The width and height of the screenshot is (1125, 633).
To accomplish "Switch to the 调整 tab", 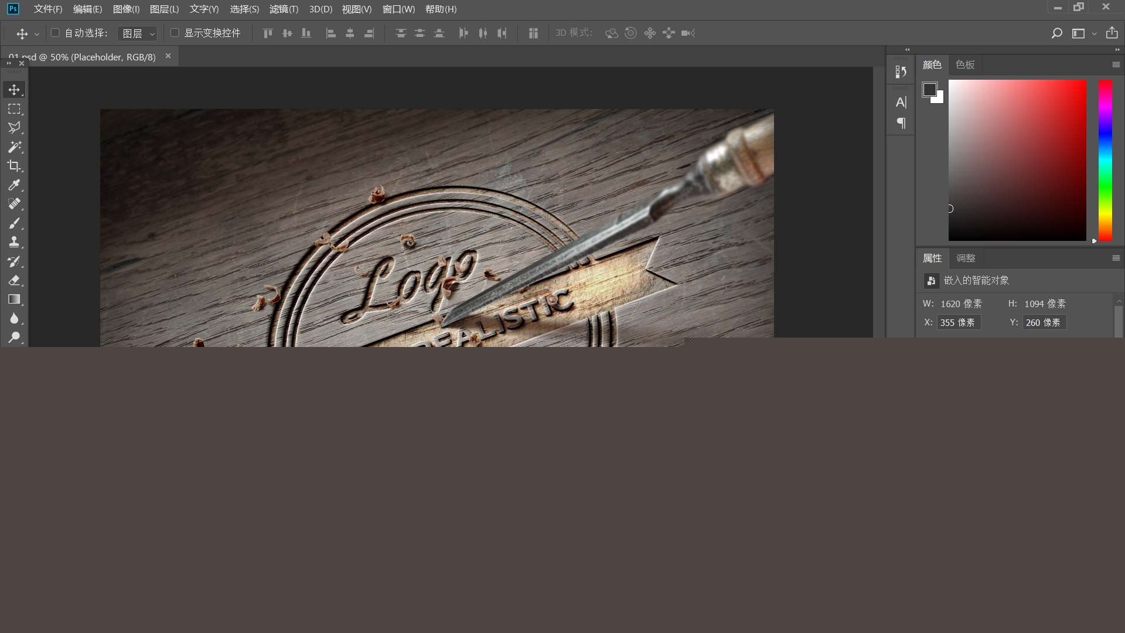I will 966,258.
